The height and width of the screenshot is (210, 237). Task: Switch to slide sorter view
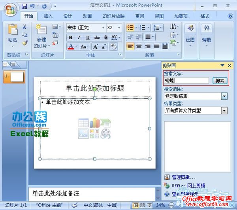tap(142, 205)
